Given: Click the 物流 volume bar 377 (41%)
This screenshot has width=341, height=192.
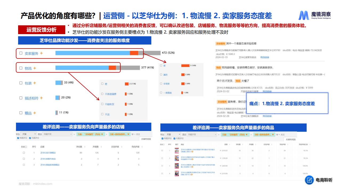Looking at the screenshot, I should pos(98,68).
